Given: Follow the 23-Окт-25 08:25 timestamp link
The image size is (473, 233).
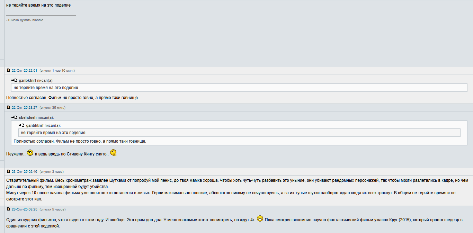Looking at the screenshot, I should [24, 209].
